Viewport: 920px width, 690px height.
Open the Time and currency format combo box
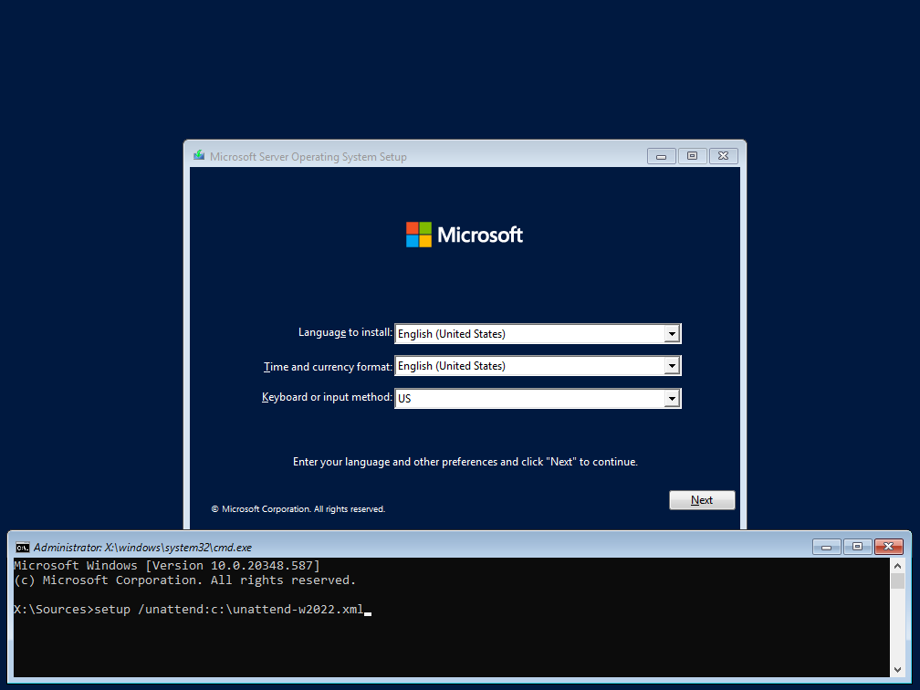click(538, 366)
